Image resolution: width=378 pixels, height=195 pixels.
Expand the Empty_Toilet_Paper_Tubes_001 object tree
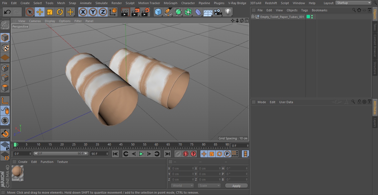coord(253,17)
